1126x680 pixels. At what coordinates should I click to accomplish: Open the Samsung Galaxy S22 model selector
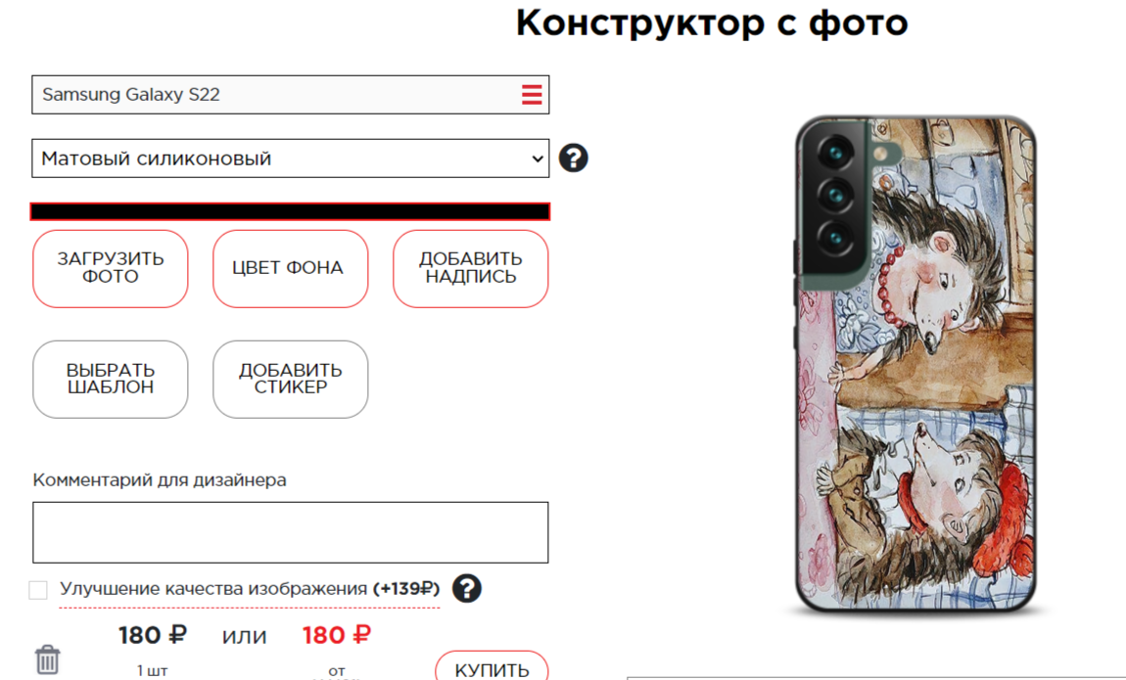(290, 95)
